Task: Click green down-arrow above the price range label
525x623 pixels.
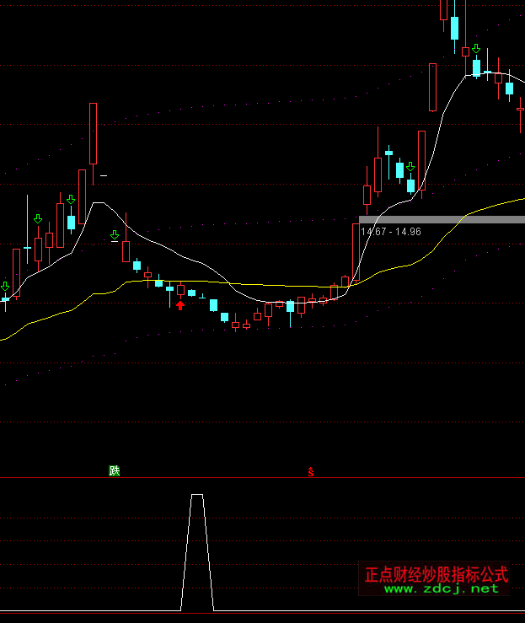Action: click(410, 167)
